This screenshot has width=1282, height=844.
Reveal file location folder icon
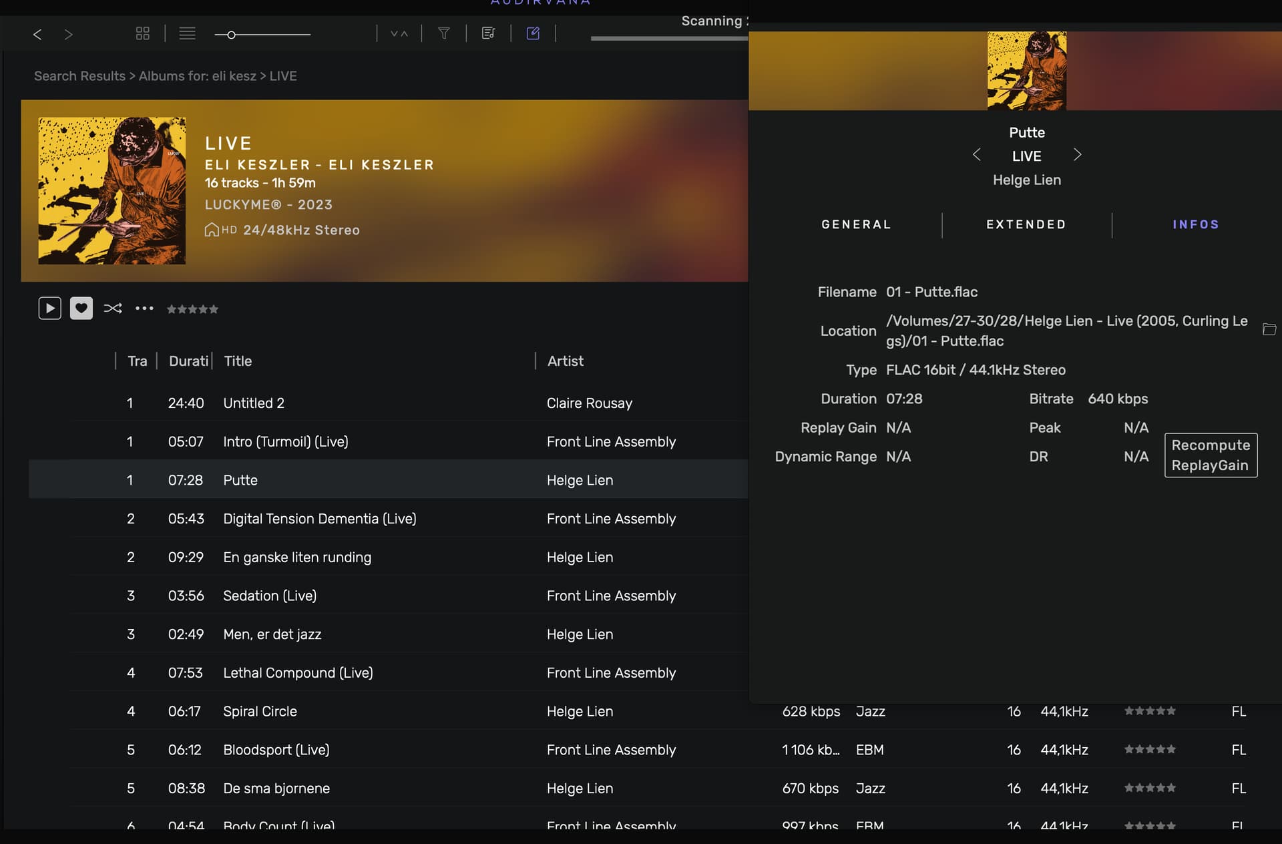(1269, 329)
